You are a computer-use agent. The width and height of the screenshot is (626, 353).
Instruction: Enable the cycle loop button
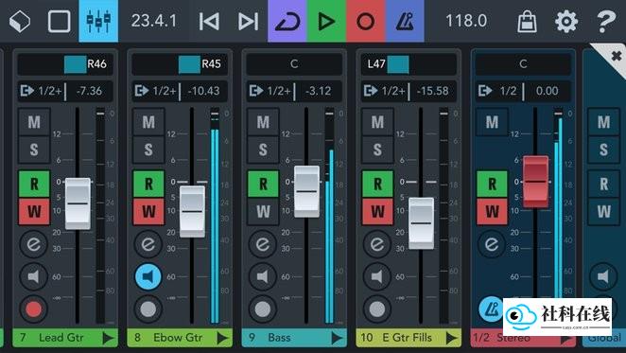pos(287,21)
